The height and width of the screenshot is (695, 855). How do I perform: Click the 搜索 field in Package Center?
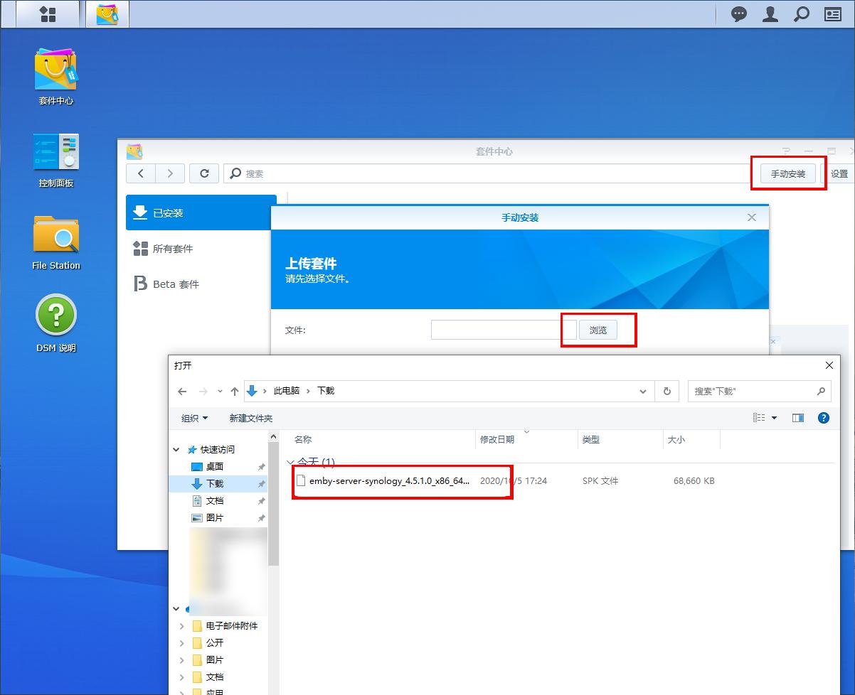click(487, 173)
